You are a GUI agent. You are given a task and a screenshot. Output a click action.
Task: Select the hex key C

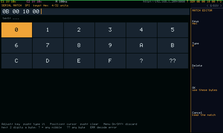[x=17, y=61]
